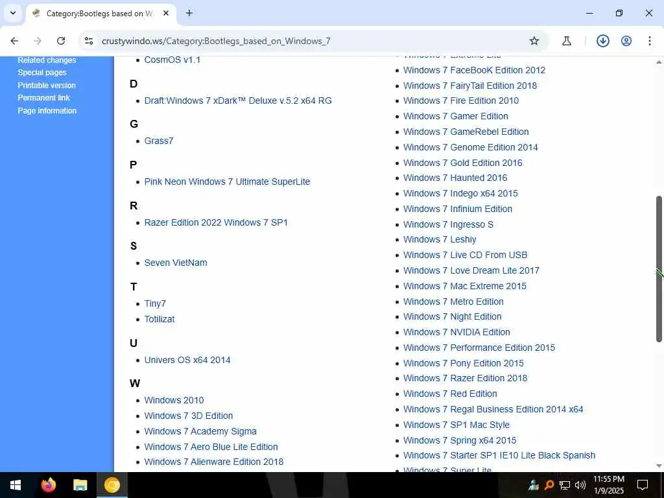Screen dimensions: 664x498
Task: Open the Seven VietNam article
Action: coord(176,263)
